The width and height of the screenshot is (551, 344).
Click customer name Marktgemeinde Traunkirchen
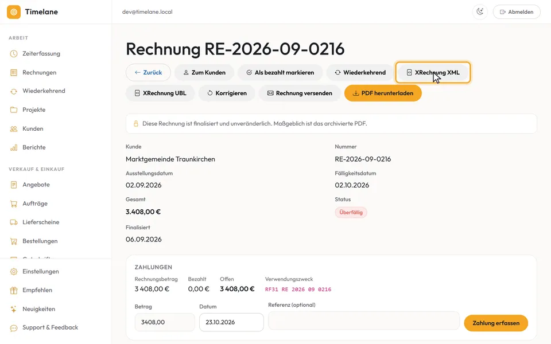click(170, 159)
